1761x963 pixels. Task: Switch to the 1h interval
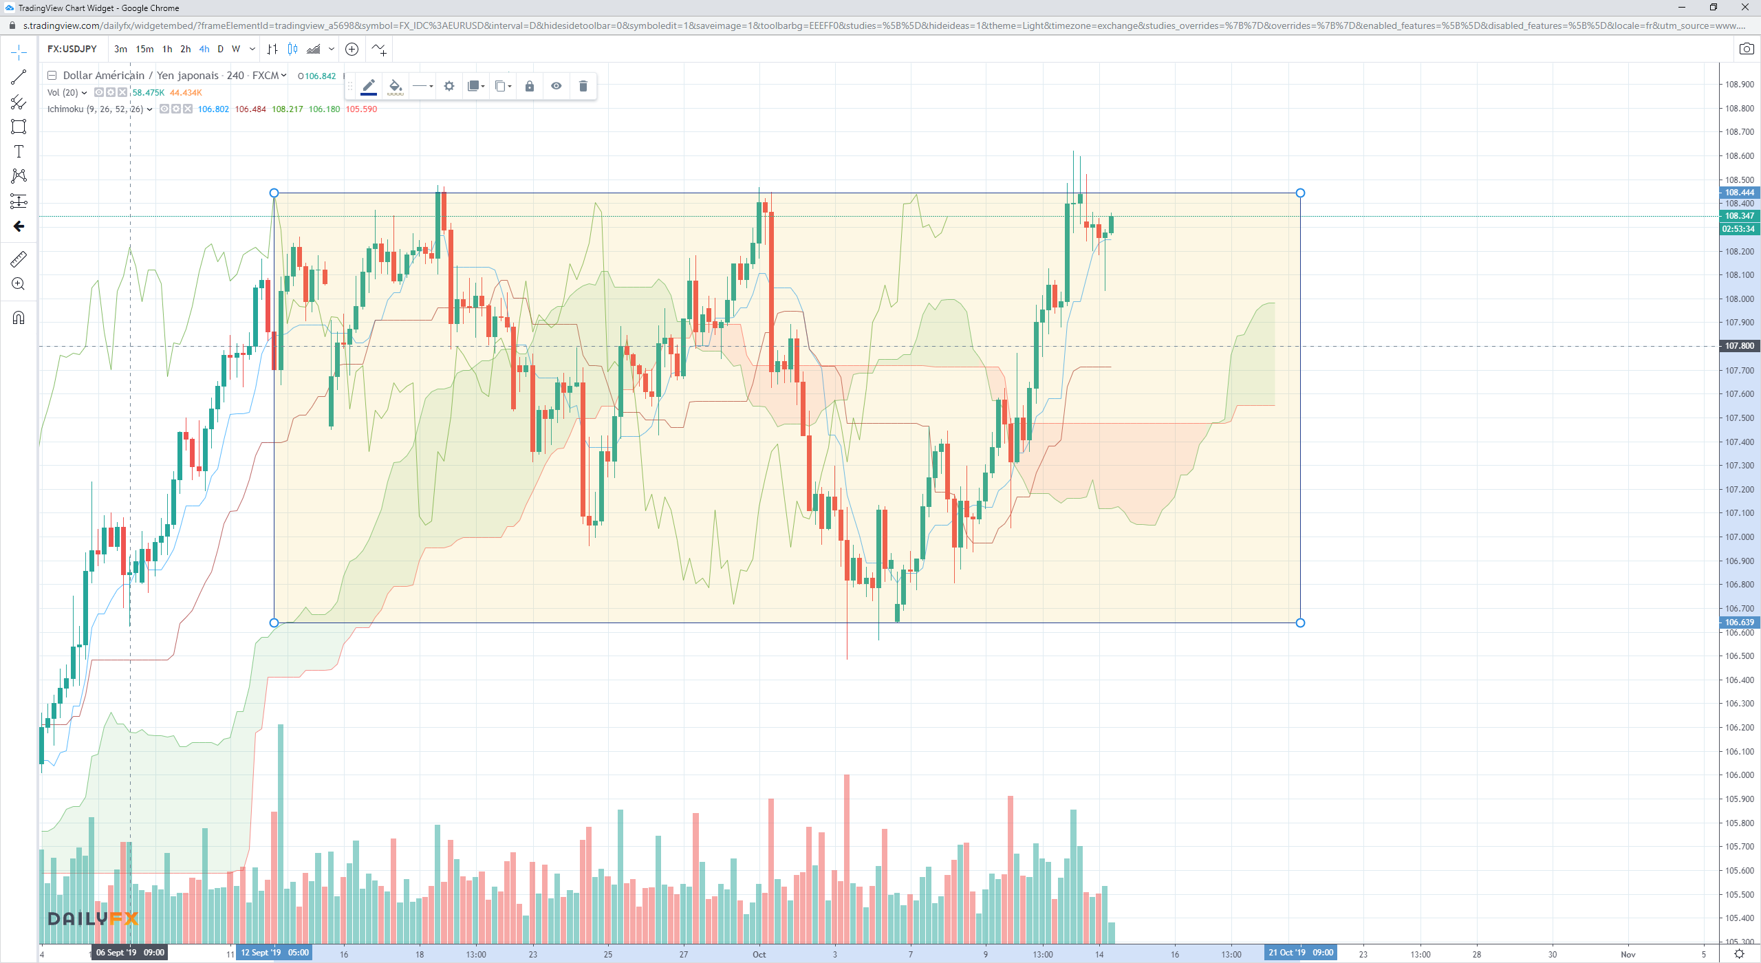coord(167,49)
